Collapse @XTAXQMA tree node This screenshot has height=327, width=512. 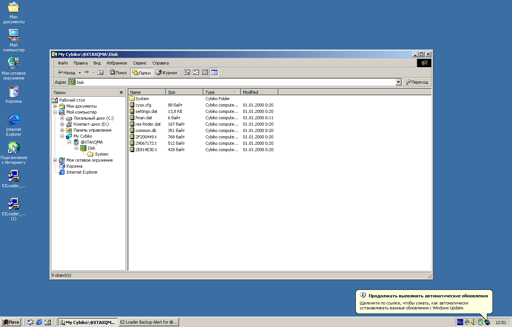[69, 142]
